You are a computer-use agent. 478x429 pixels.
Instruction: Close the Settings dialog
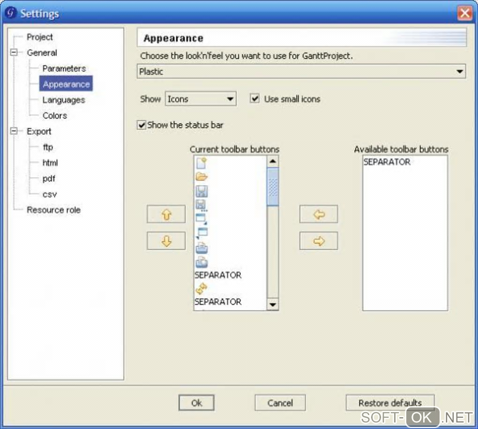[x=464, y=13]
